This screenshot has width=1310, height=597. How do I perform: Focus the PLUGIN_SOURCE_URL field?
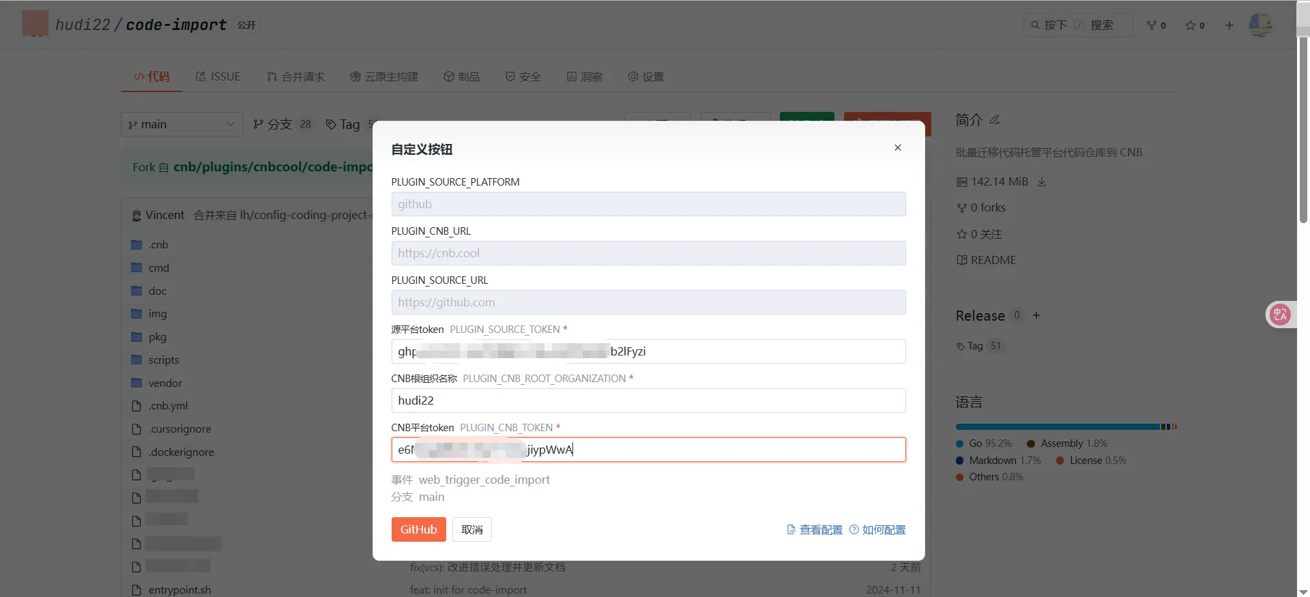coord(648,302)
